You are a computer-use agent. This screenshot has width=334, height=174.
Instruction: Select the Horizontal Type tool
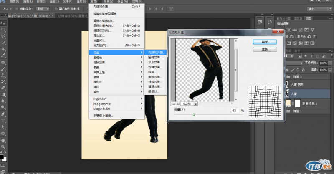tap(3, 121)
